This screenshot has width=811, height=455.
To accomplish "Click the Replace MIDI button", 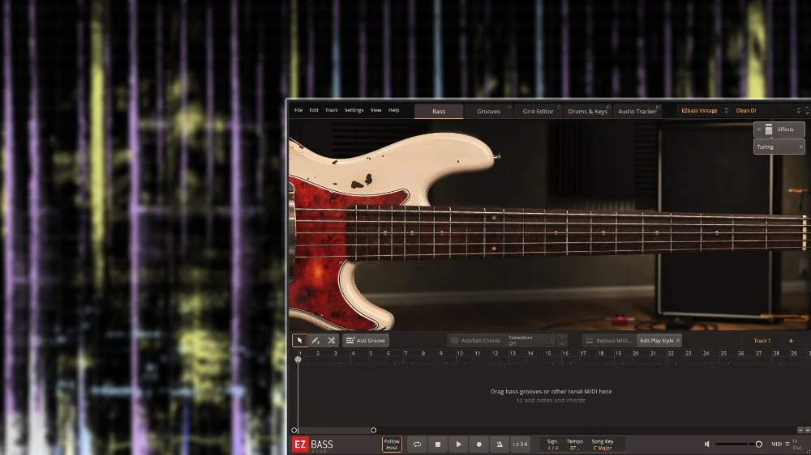I will point(608,340).
